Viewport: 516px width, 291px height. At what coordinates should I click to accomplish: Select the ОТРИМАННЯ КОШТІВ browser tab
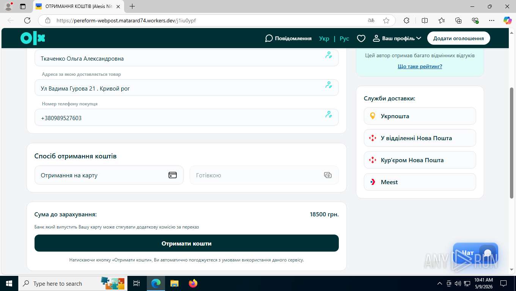[x=79, y=6]
